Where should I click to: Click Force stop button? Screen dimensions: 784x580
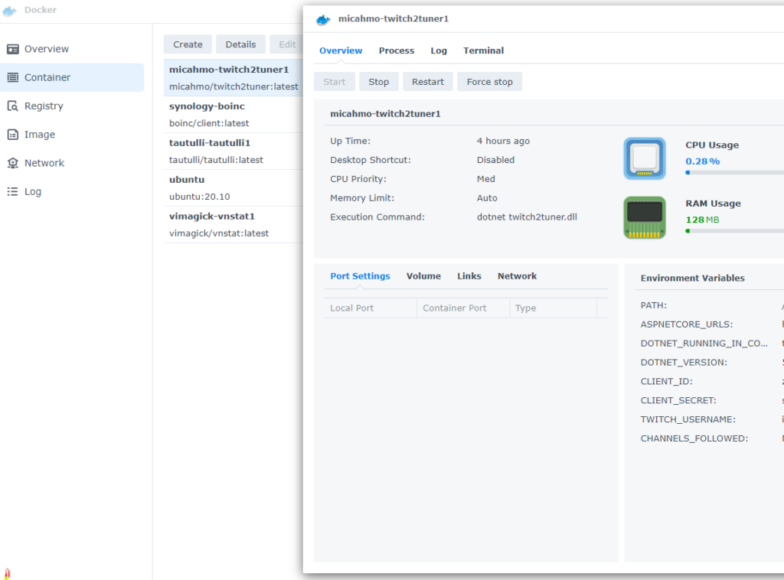tap(489, 82)
